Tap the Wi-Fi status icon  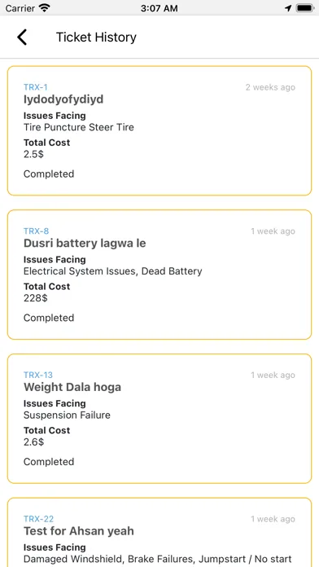click(45, 8)
